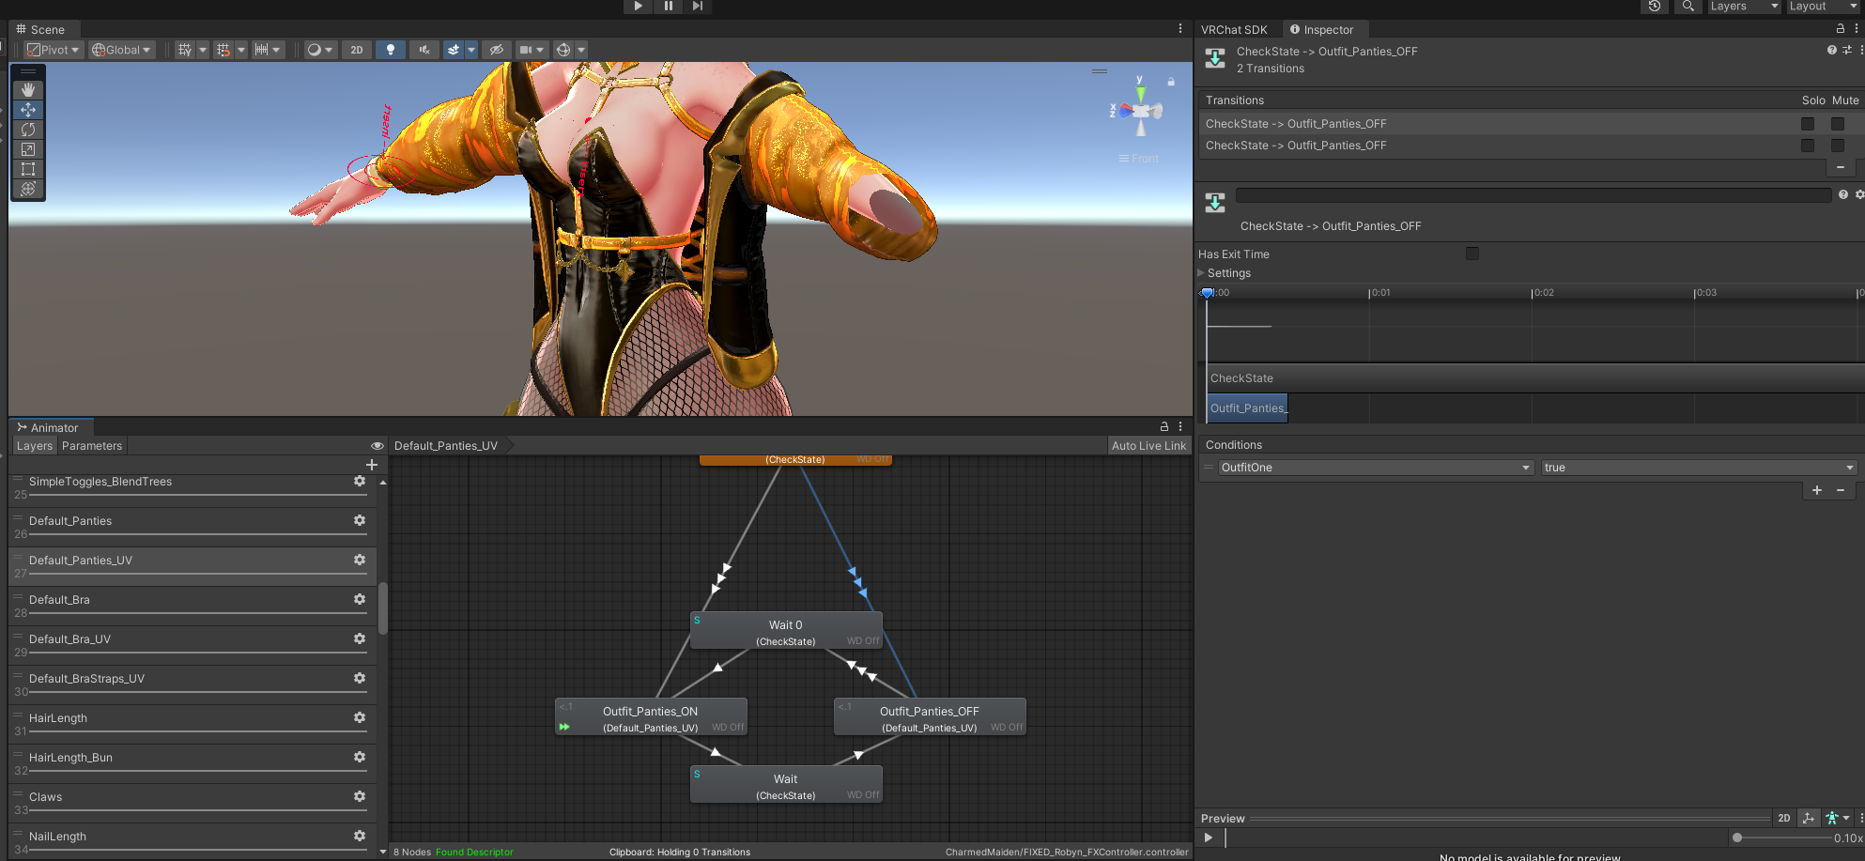1865x861 pixels.
Task: Toggle Animator parameters eye visibility
Action: coord(378,446)
